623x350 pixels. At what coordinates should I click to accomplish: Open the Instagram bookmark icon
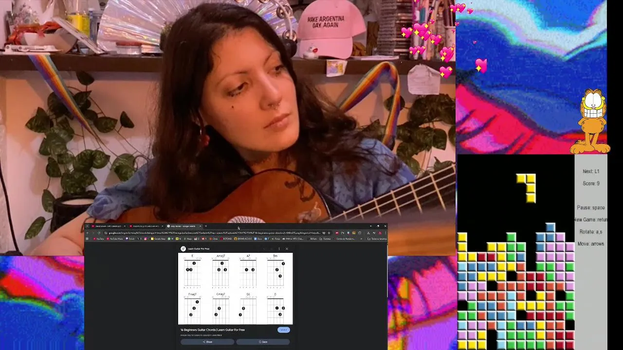(x=146, y=239)
